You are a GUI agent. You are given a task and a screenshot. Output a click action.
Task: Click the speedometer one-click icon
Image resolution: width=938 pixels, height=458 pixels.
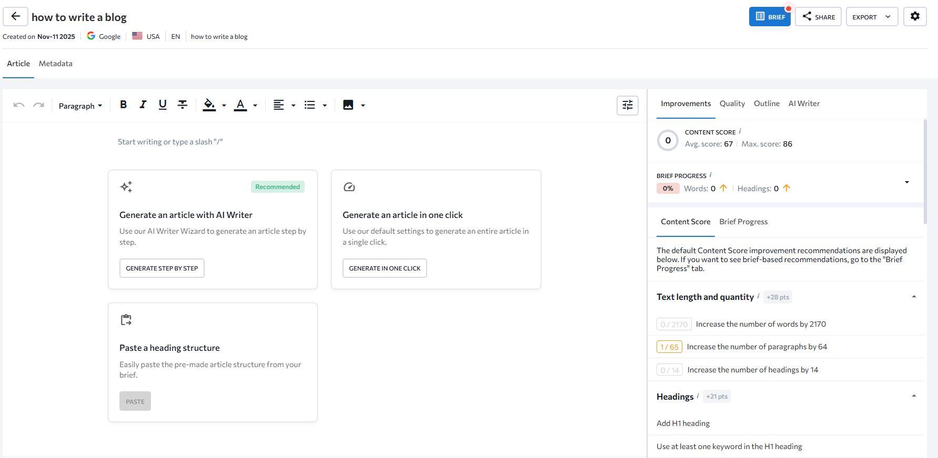point(349,187)
